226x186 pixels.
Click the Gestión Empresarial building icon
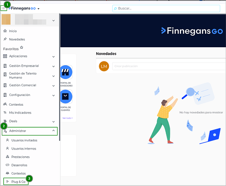click(5, 66)
